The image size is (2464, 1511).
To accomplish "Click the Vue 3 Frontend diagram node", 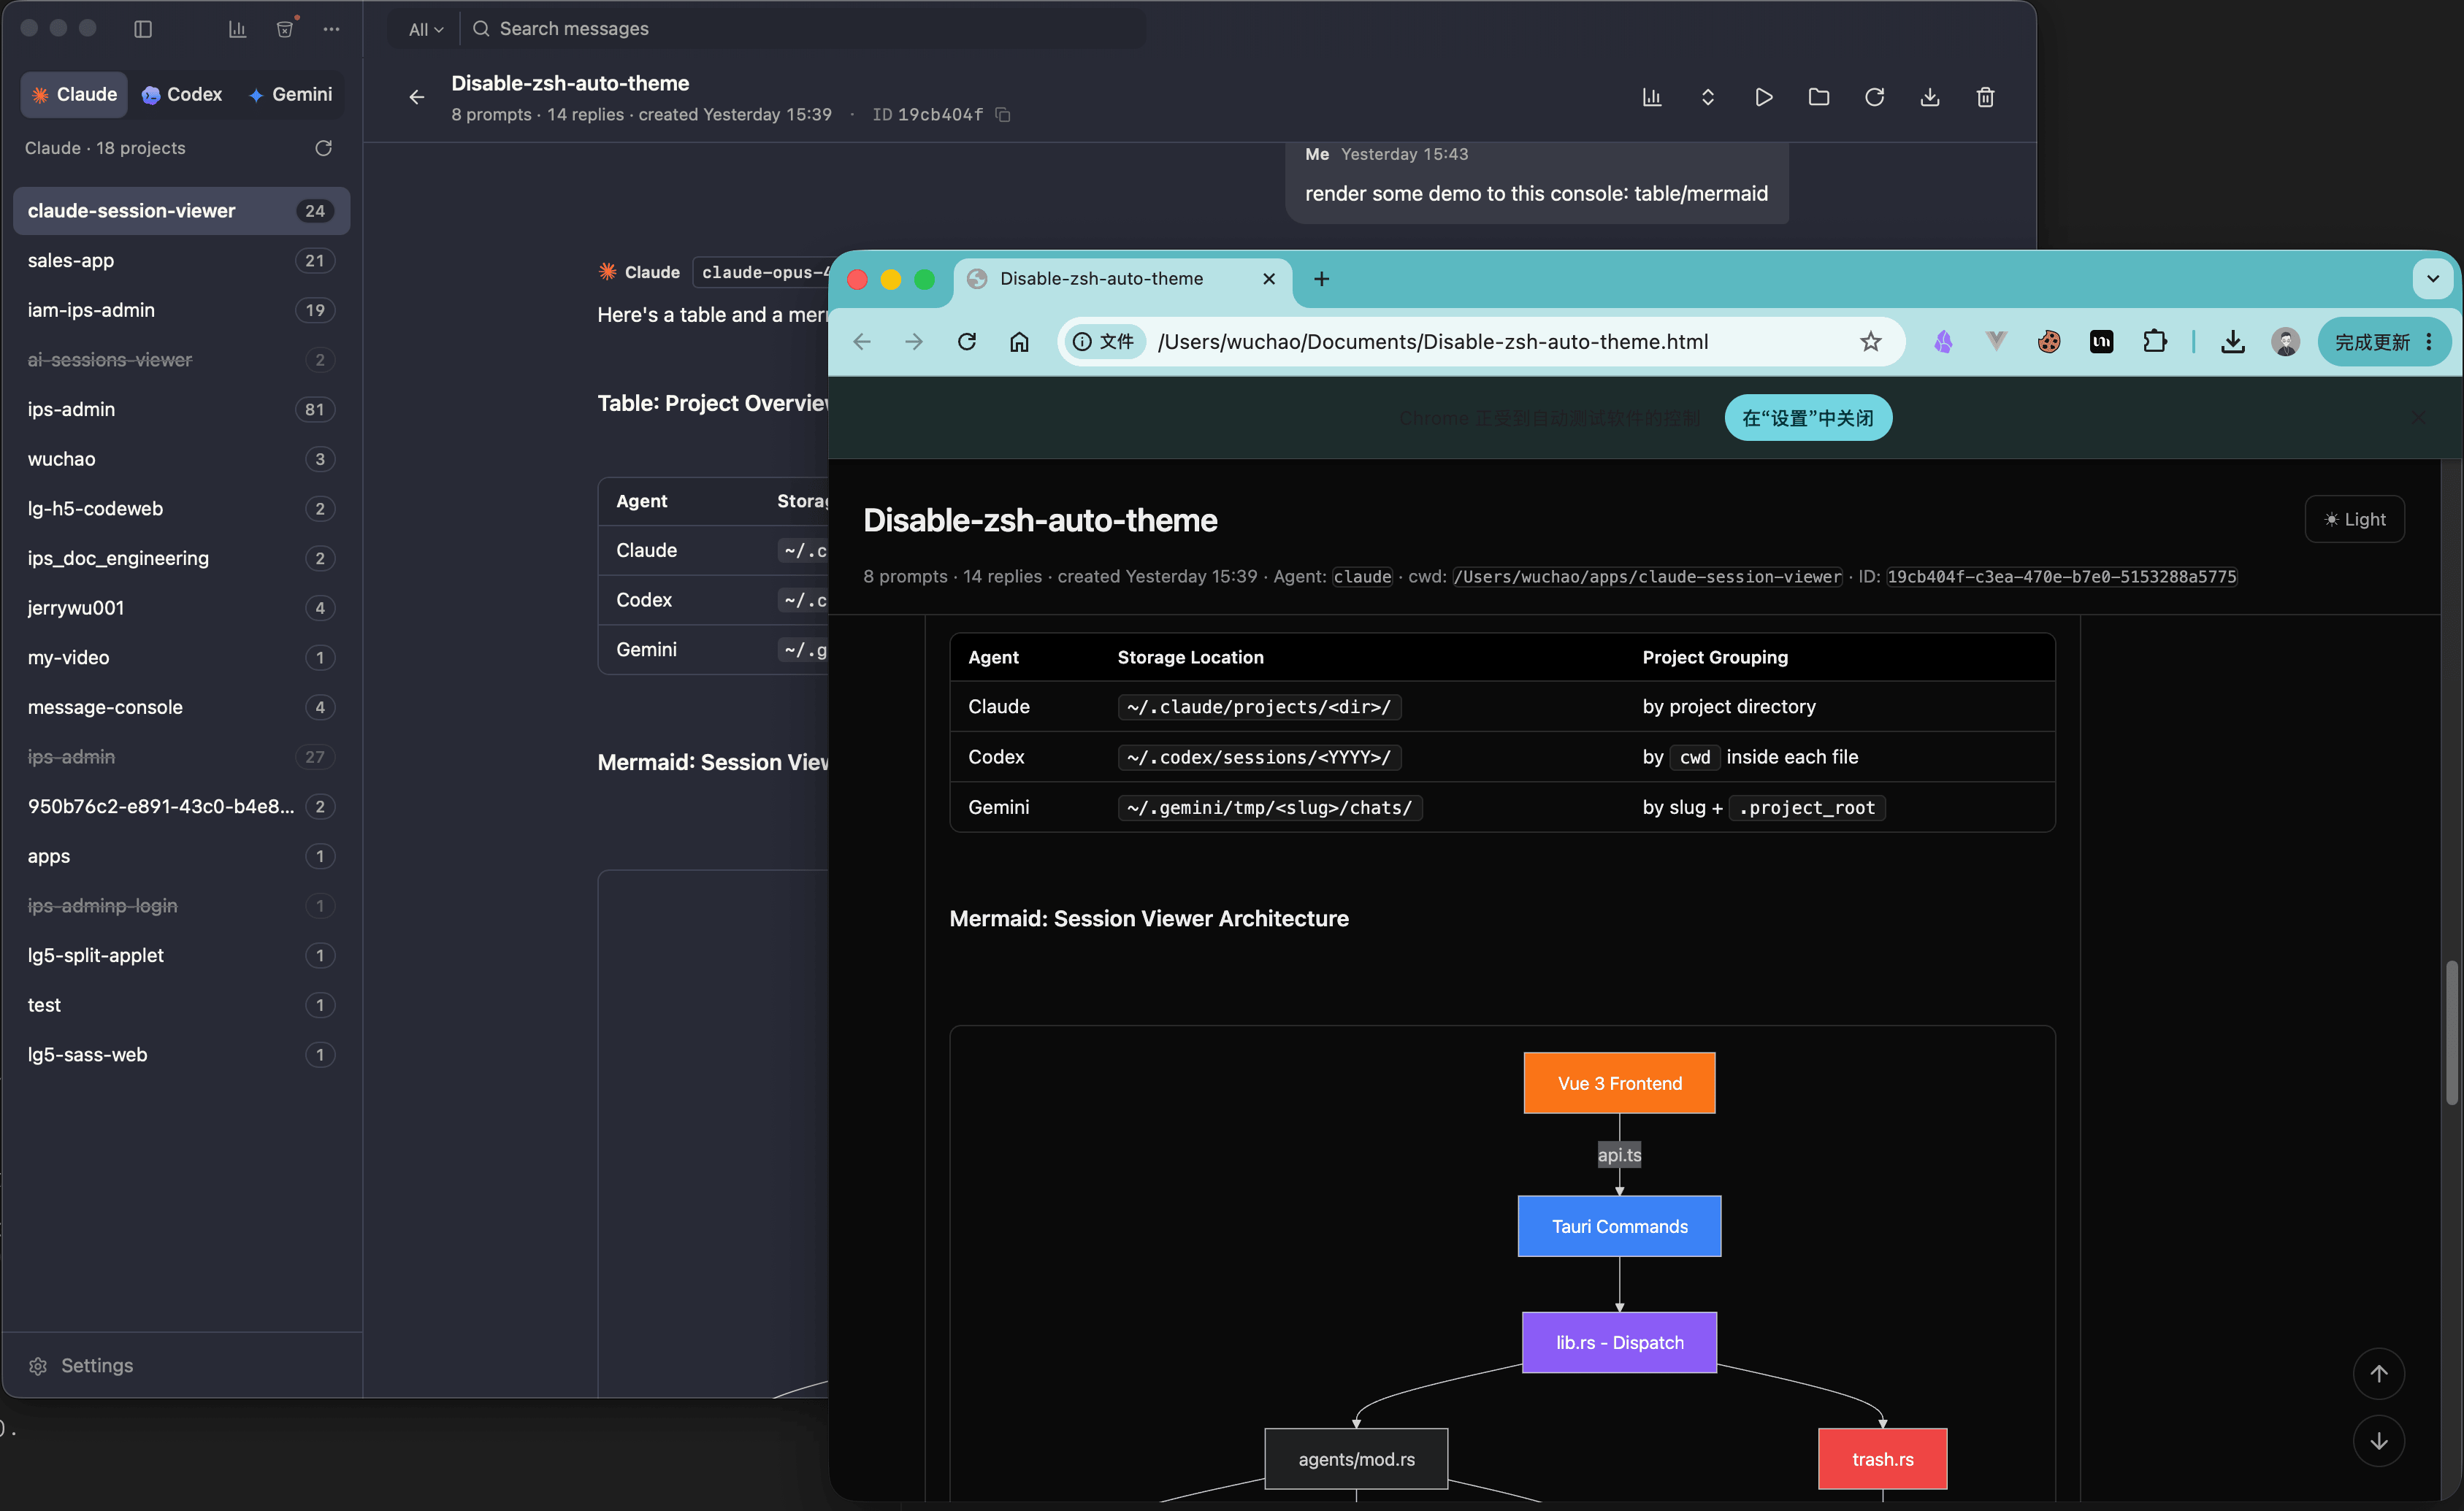I will [1619, 1083].
